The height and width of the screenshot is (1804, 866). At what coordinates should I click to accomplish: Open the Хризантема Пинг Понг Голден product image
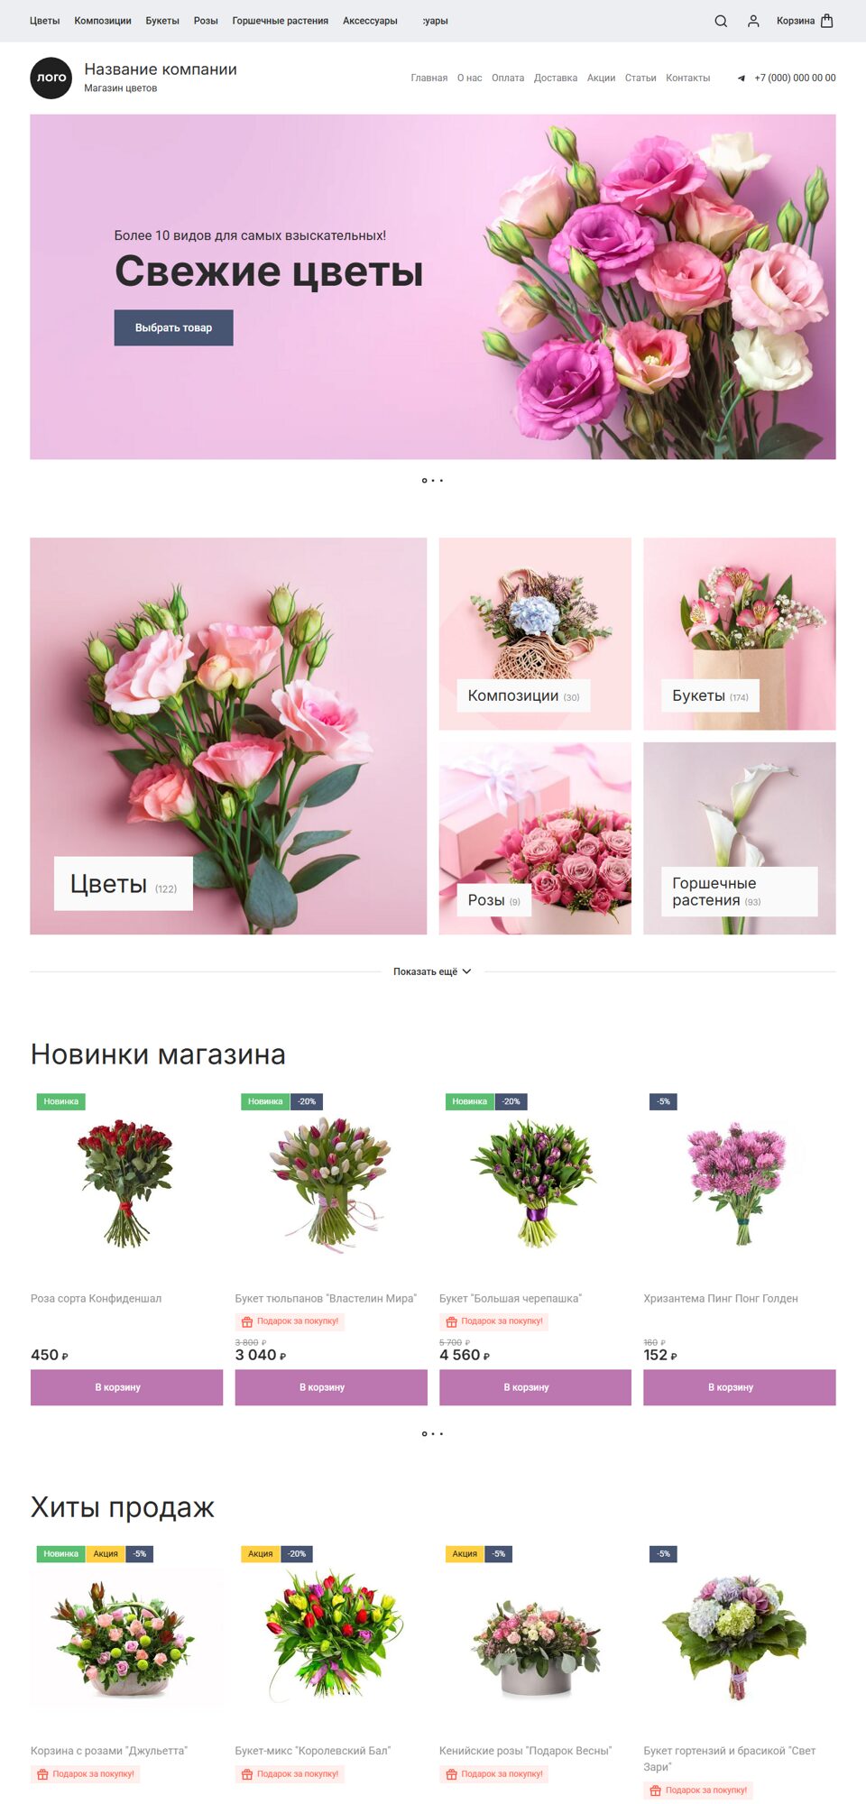740,1183
